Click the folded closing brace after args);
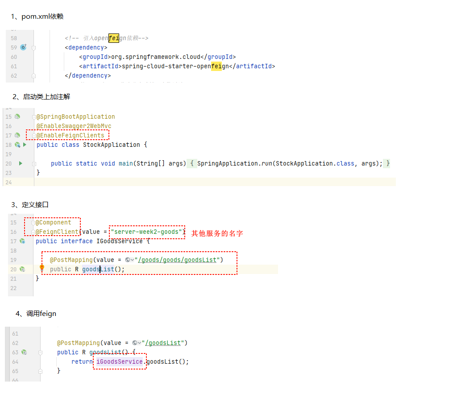The image size is (457, 407). coord(388,163)
